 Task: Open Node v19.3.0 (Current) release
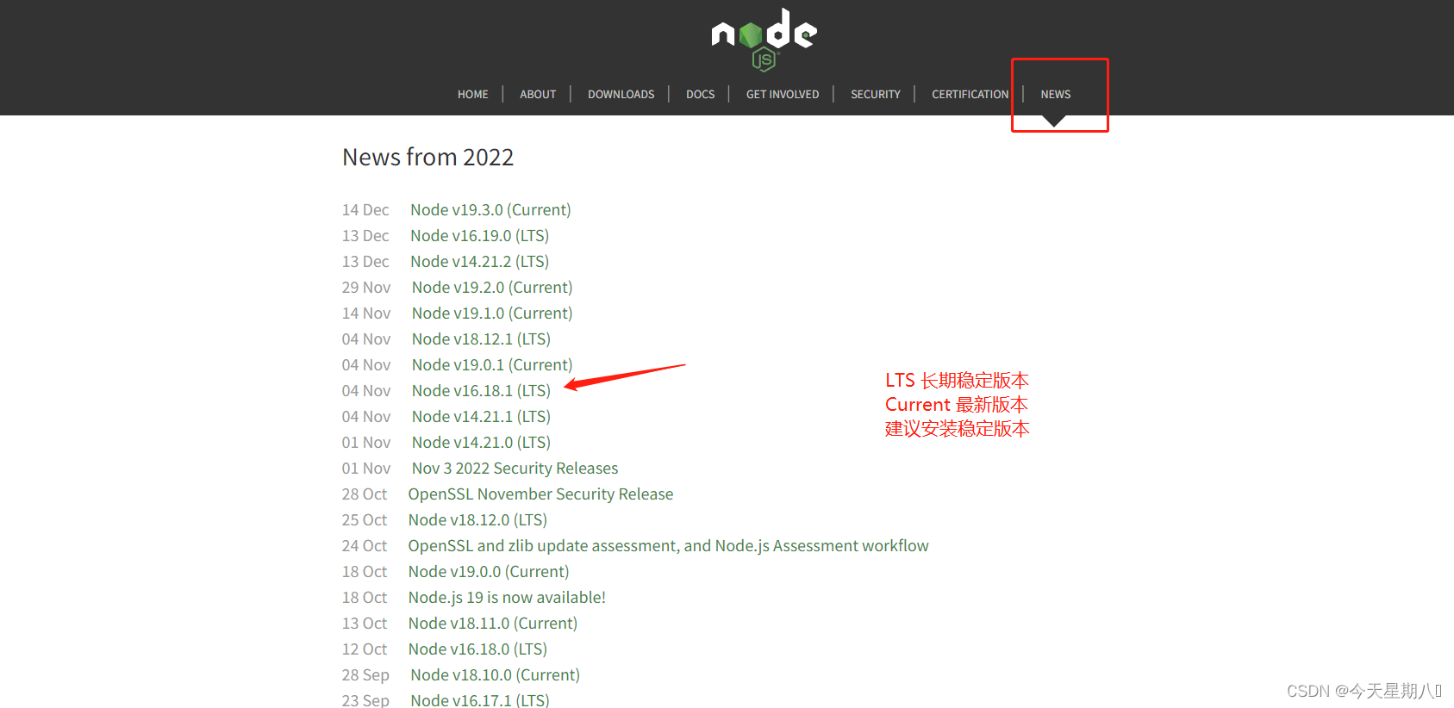(490, 210)
